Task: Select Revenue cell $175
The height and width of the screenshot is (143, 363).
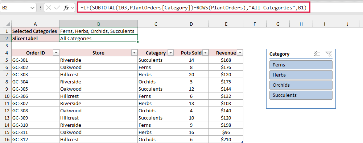Action: coord(226,82)
